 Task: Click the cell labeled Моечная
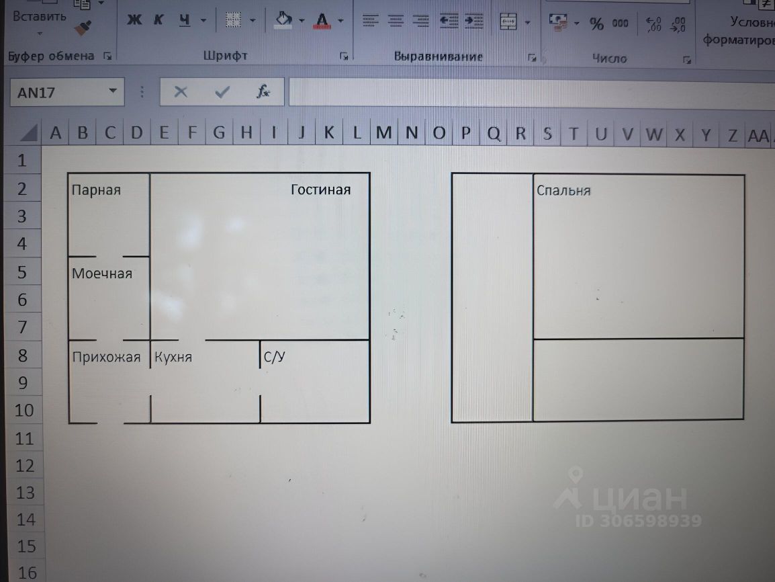click(102, 274)
